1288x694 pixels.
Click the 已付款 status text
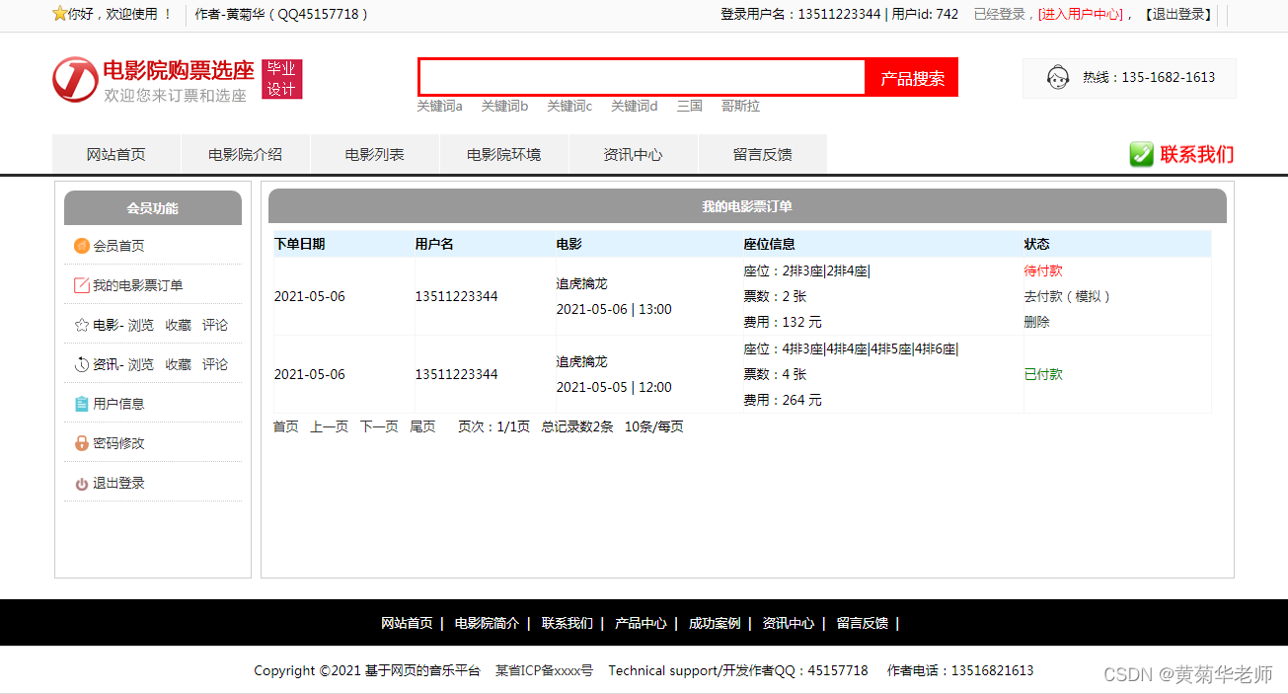[1043, 374]
